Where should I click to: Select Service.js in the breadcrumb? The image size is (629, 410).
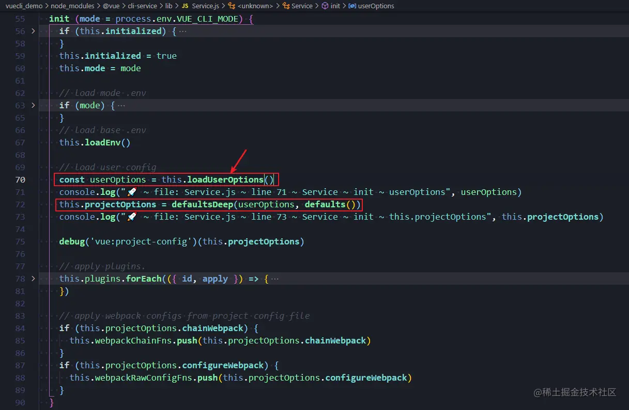tap(205, 6)
